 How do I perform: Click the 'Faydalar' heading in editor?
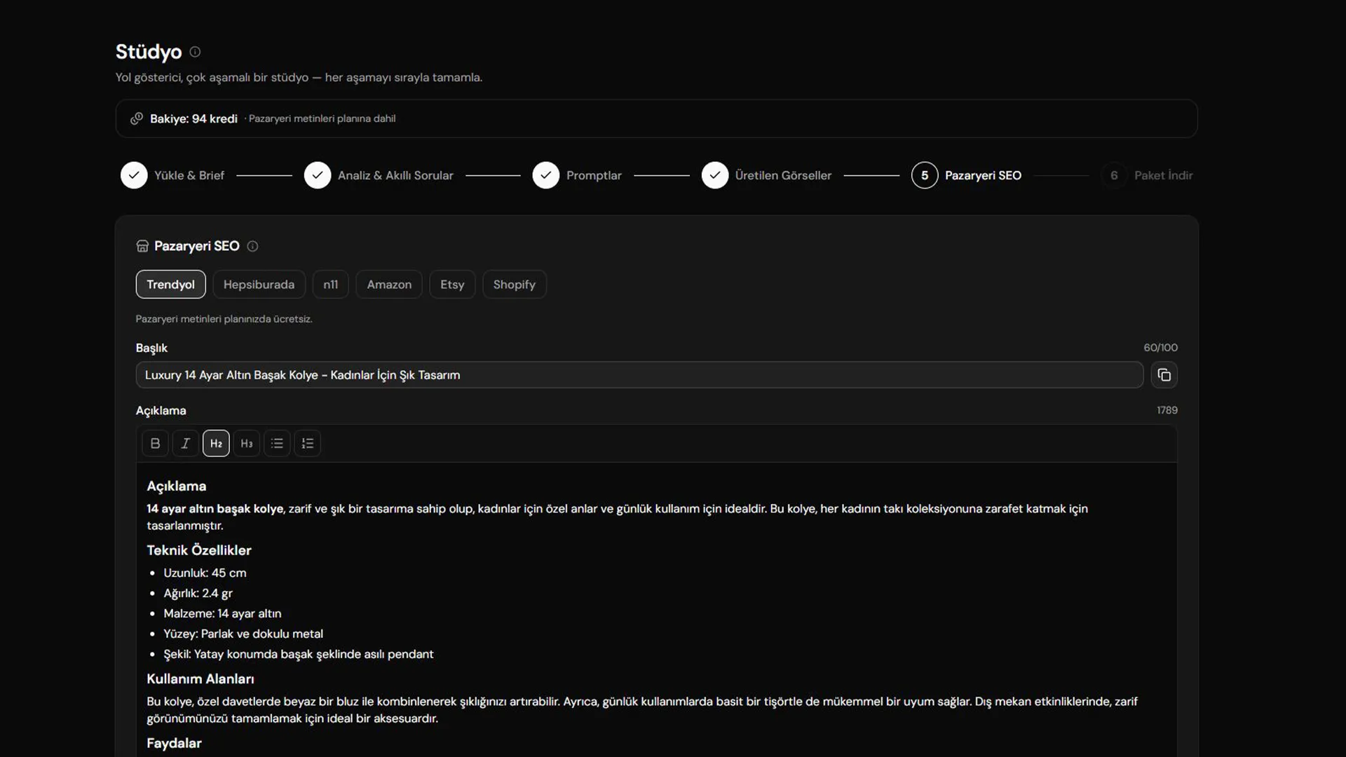(x=174, y=743)
